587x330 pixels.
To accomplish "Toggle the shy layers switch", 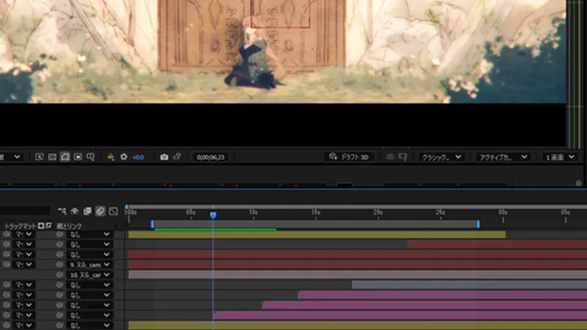I will coord(74,211).
